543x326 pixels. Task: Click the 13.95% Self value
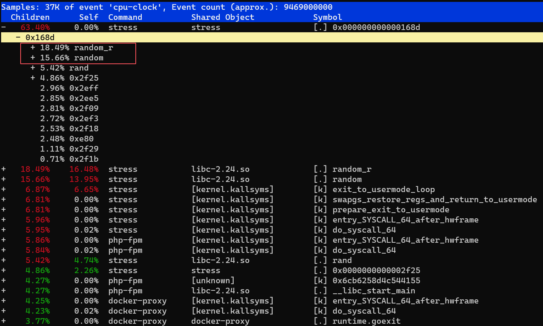click(84, 179)
